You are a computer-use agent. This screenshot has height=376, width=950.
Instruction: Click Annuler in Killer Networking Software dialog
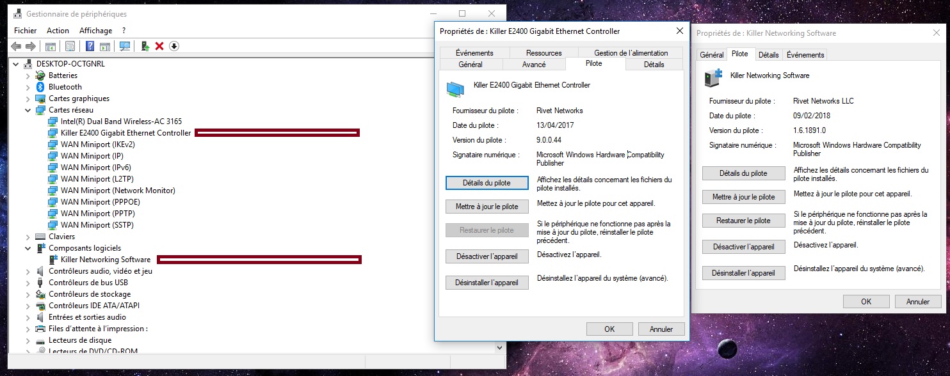tap(917, 301)
